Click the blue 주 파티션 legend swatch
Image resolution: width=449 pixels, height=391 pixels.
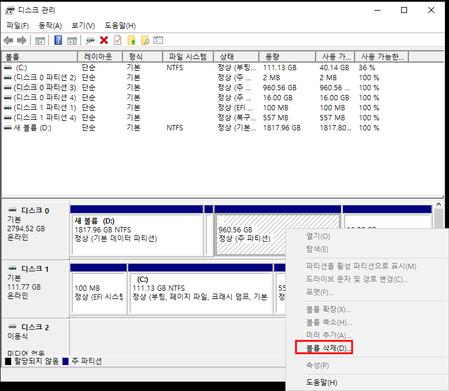pos(66,362)
